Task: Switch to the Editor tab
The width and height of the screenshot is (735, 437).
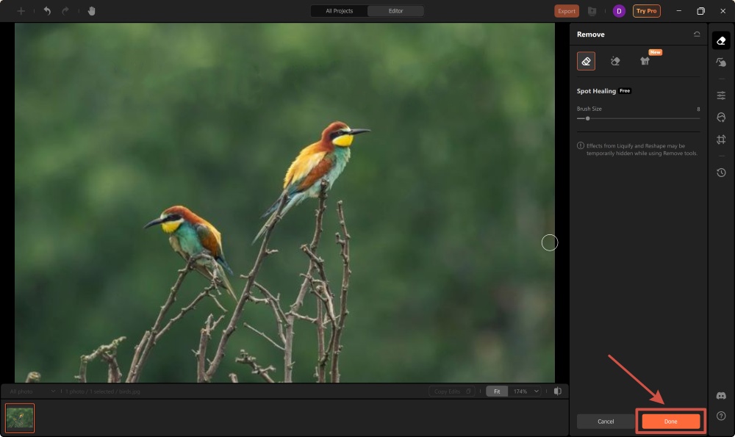Action: pos(396,10)
